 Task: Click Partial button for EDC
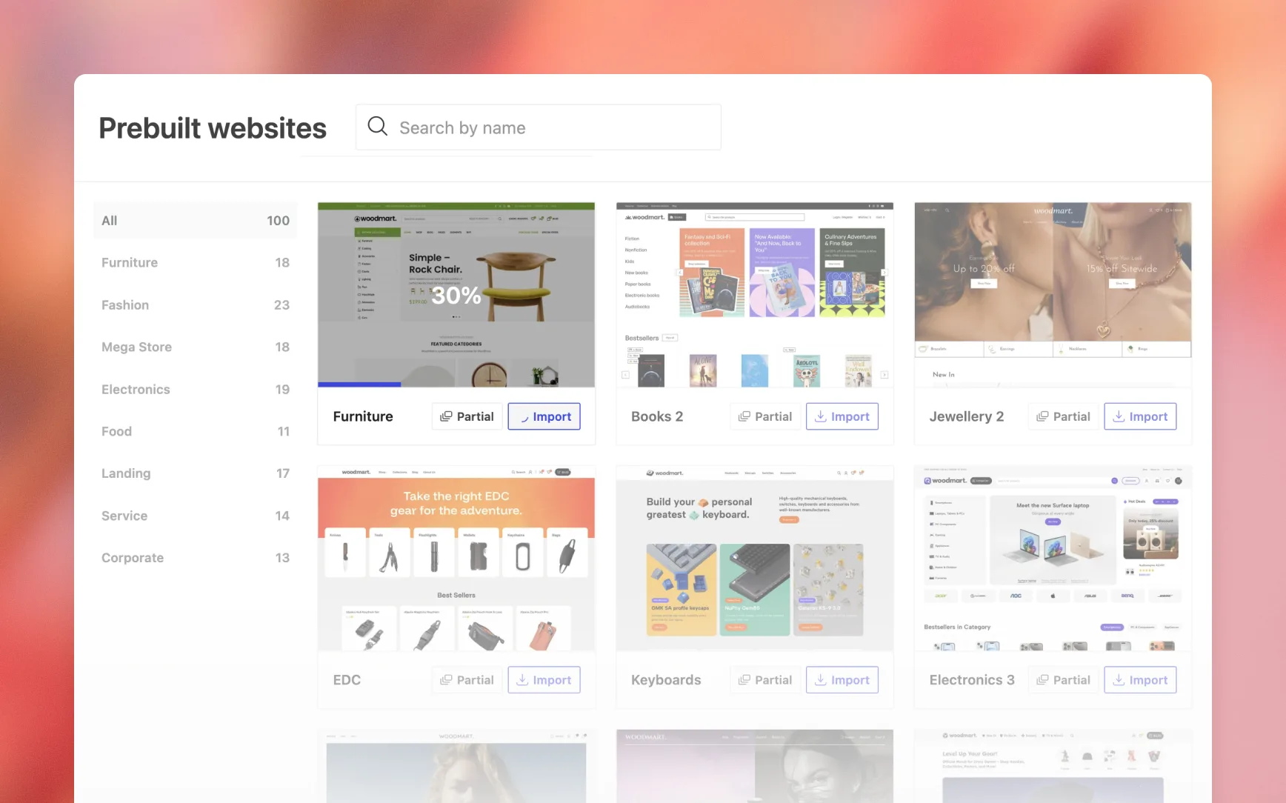coord(467,680)
